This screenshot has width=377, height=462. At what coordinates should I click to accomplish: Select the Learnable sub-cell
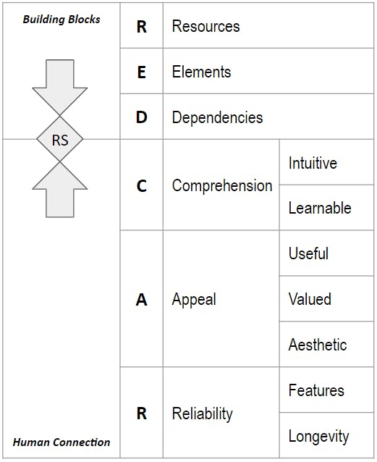coord(326,208)
